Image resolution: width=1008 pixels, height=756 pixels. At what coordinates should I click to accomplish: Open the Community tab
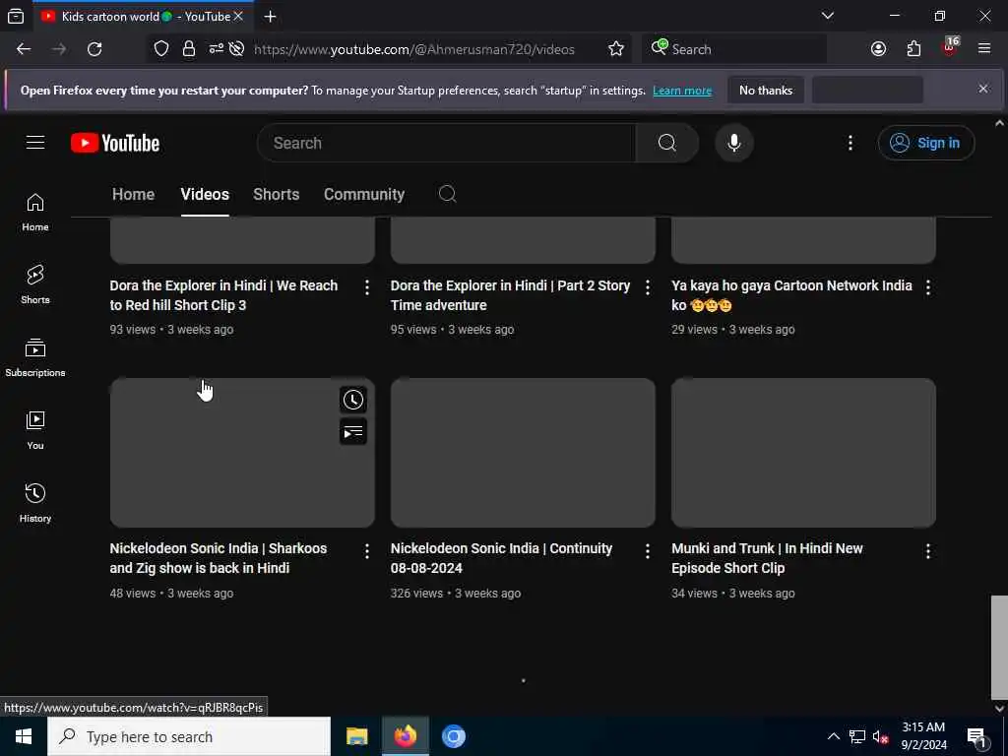click(364, 194)
